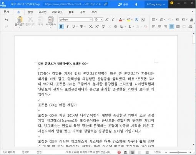Click the zoom slider handle
The image size is (196, 155).
pos(178,152)
